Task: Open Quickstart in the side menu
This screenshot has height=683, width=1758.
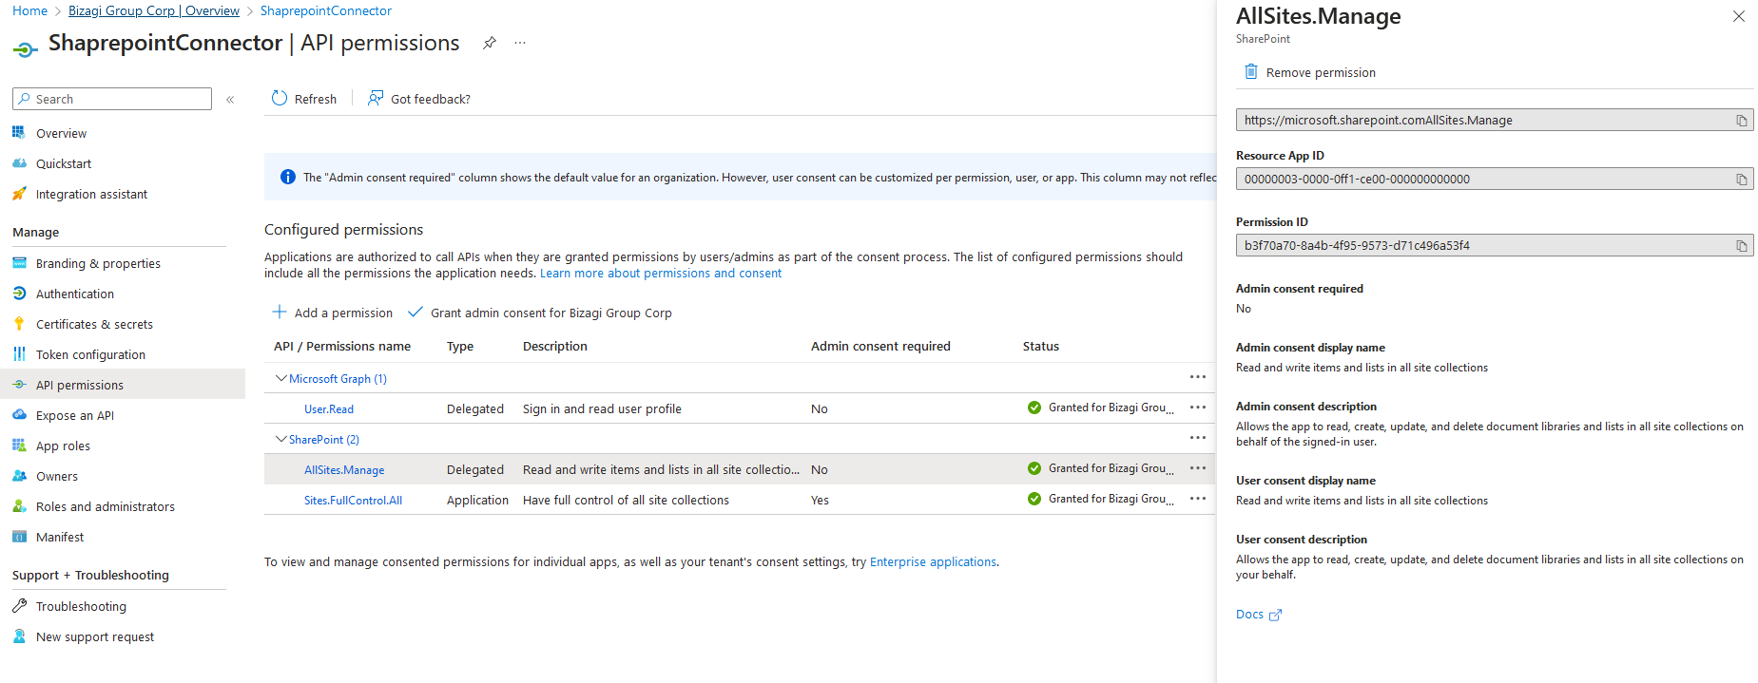Action: (64, 163)
